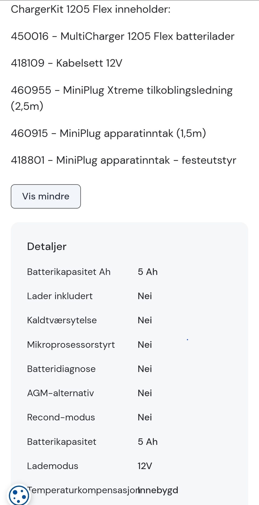The width and height of the screenshot is (259, 505).
Task: Click the Mikroprosessorstyrt label
Action: (x=71, y=345)
